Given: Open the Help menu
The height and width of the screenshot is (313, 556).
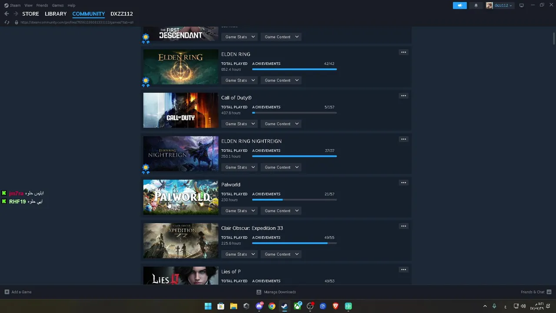Looking at the screenshot, I should 71,5.
